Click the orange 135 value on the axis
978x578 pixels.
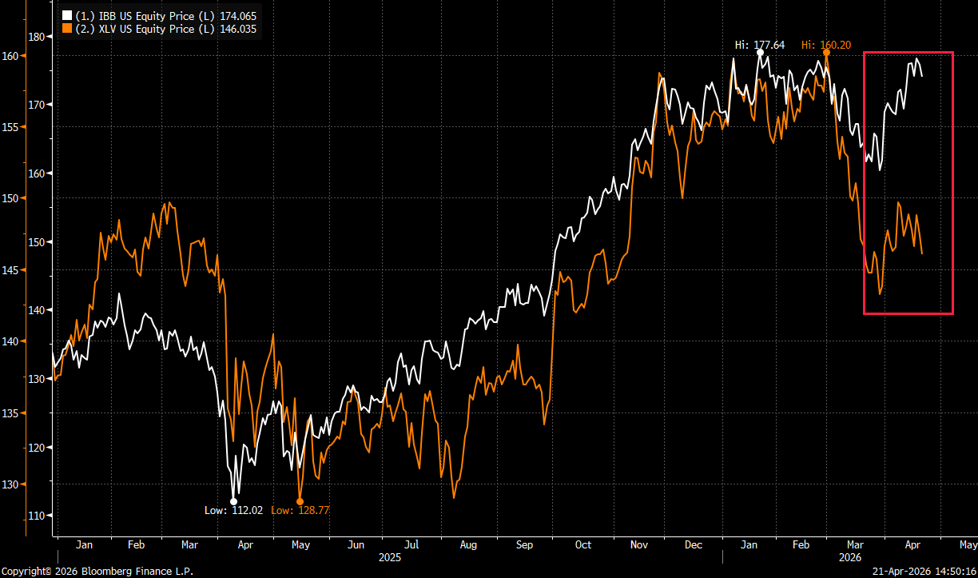10,413
